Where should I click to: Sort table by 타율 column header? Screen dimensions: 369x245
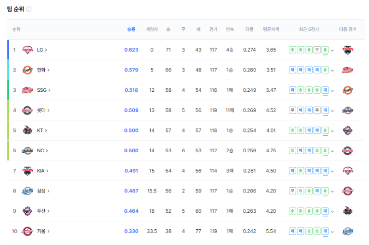click(x=250, y=30)
